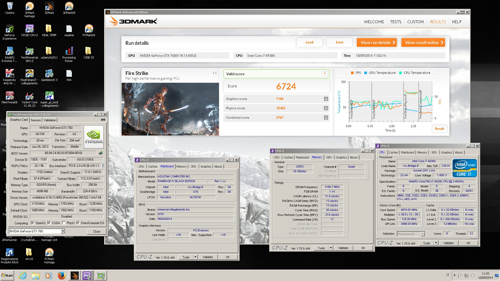Click the GPU-Z BIOS save icon
The height and width of the screenshot is (281, 500).
tap(101, 153)
